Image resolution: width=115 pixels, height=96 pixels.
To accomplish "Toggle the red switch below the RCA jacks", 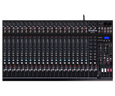I will coord(102,32).
